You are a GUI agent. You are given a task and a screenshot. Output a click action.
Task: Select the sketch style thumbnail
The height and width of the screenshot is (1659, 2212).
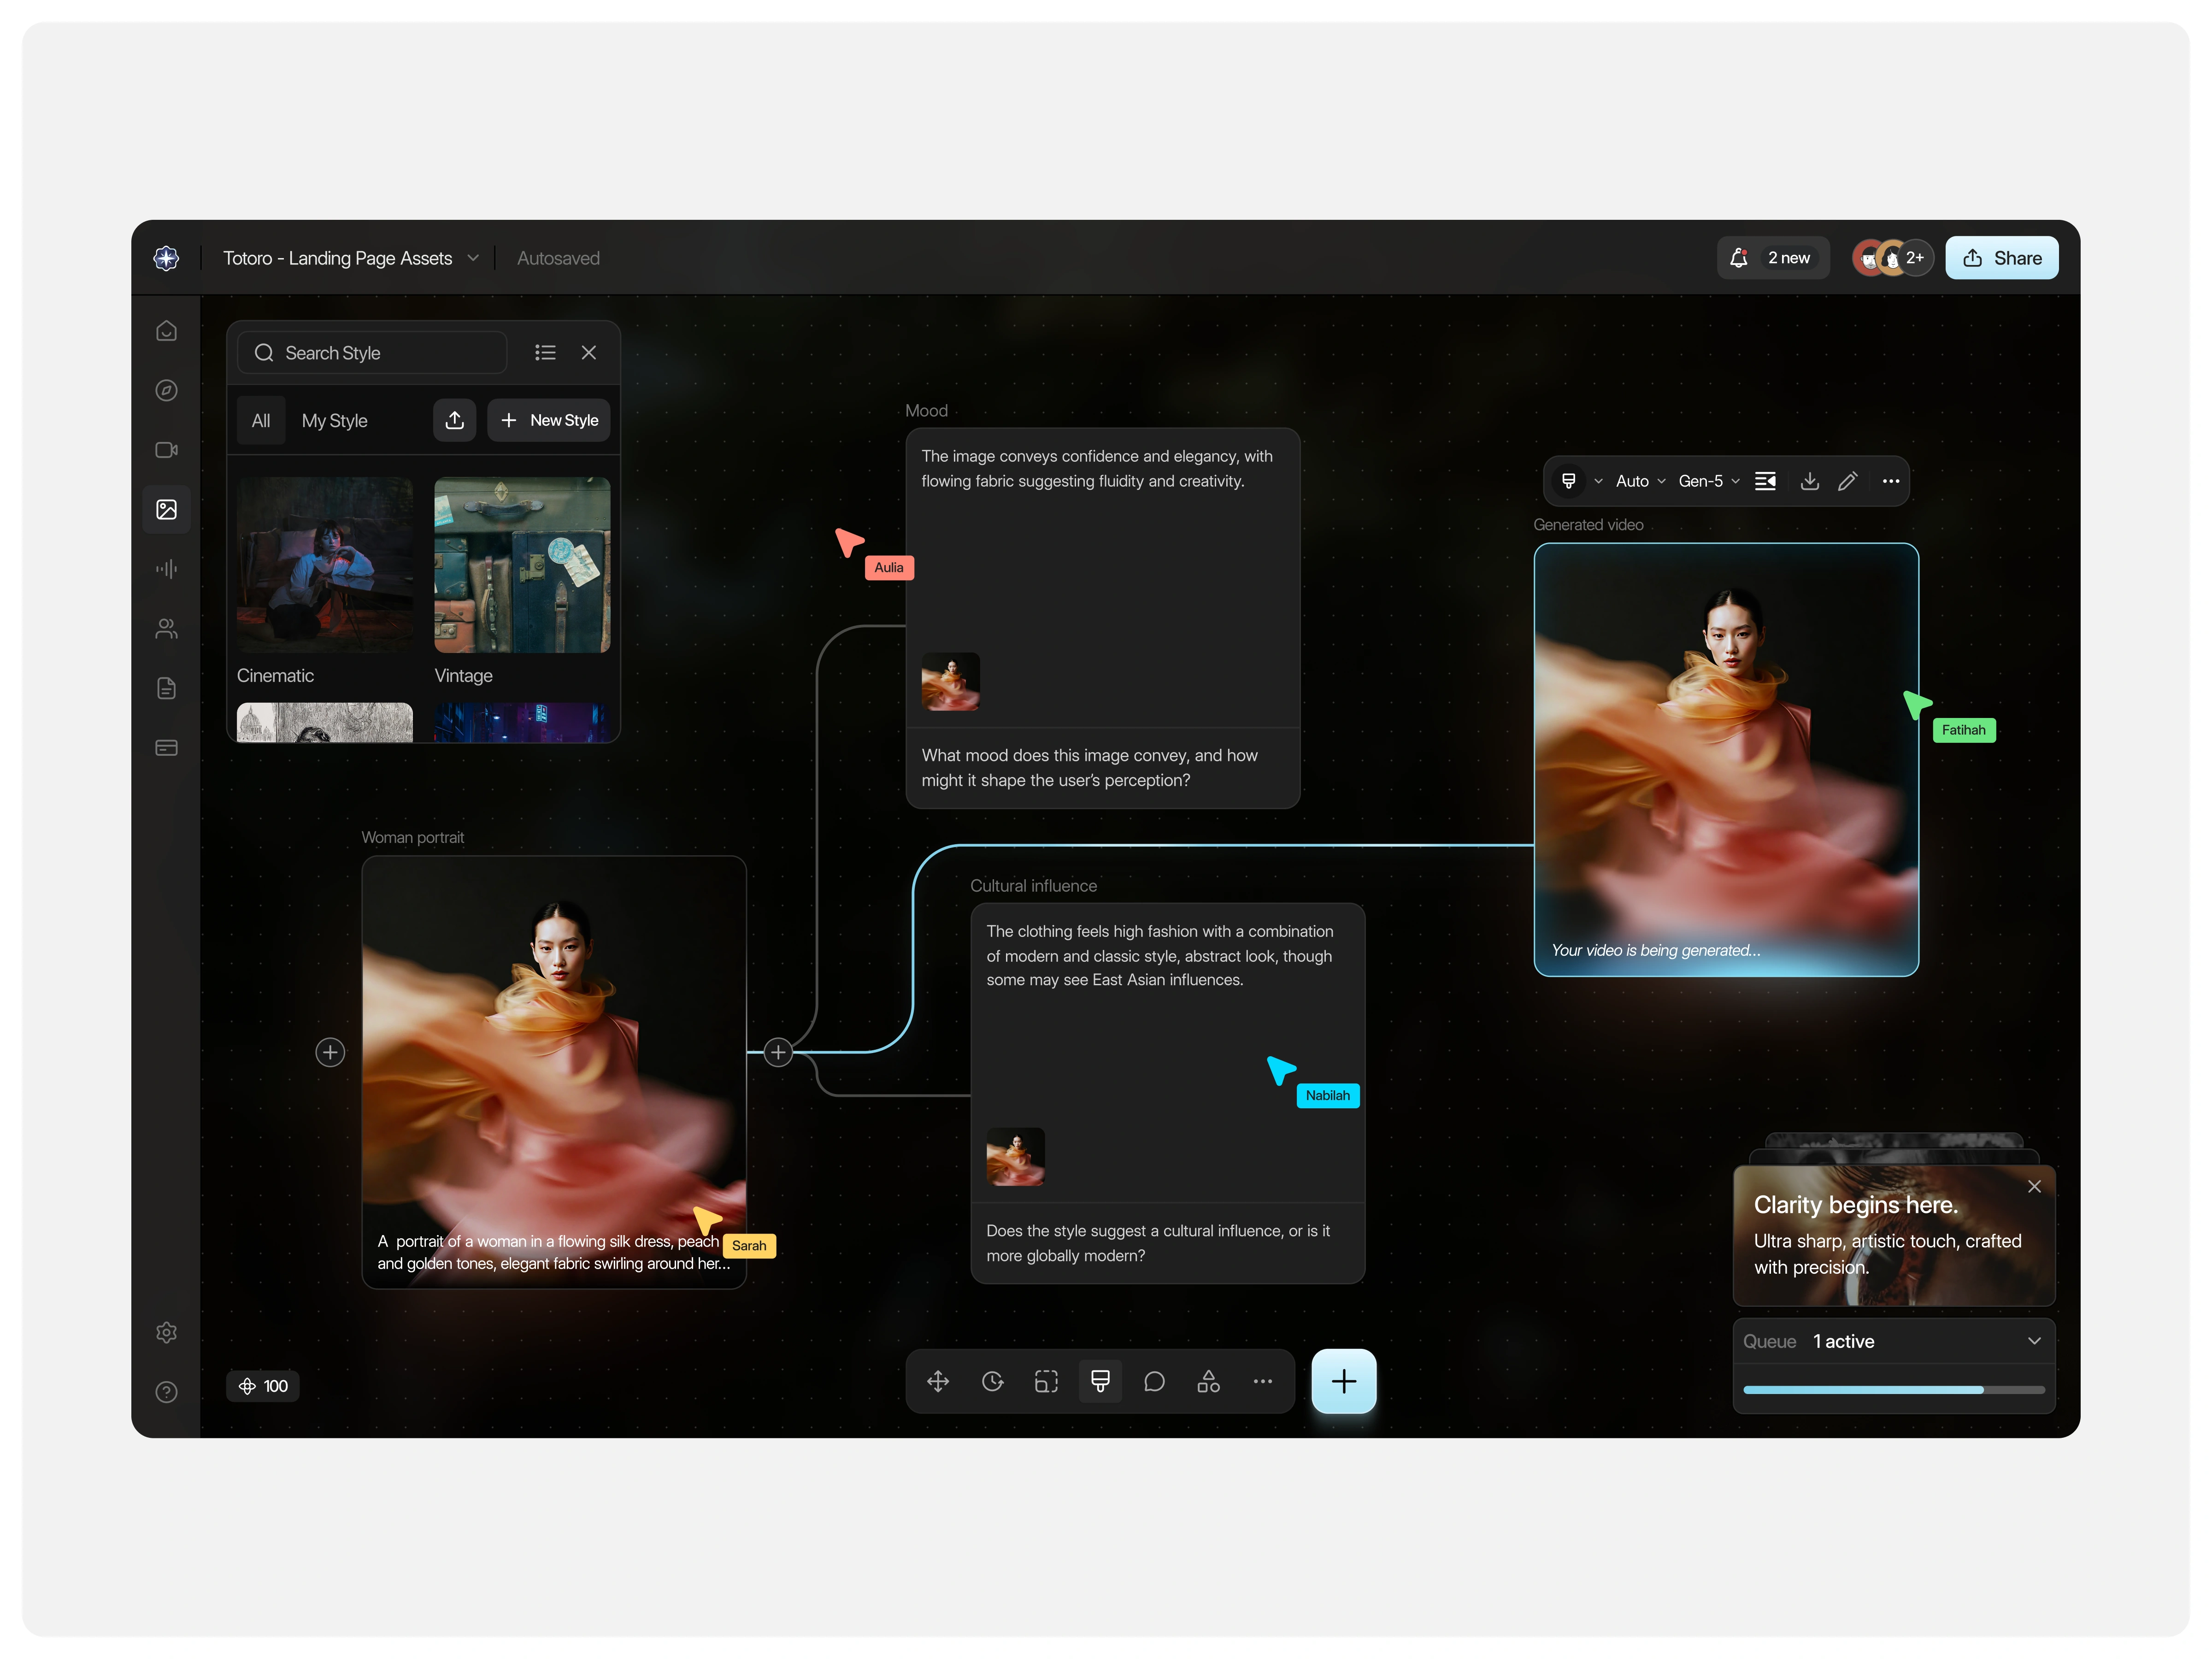click(x=325, y=722)
